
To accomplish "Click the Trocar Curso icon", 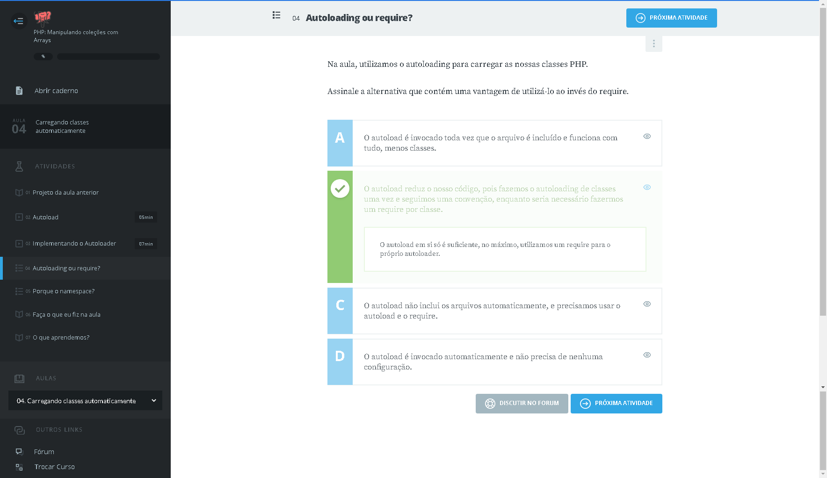I will tap(19, 467).
